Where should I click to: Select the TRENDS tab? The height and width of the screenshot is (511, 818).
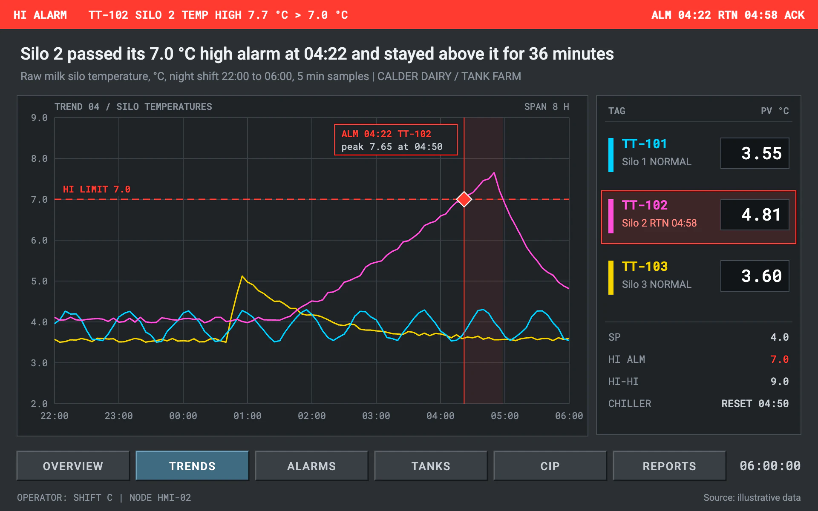pyautogui.click(x=192, y=466)
